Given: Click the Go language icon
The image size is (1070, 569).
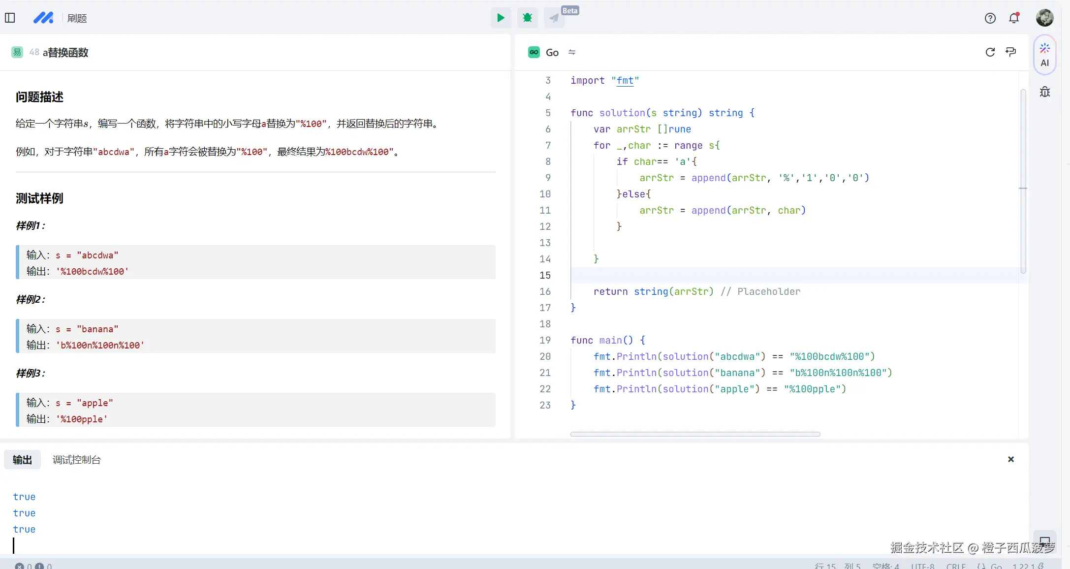Looking at the screenshot, I should point(534,52).
